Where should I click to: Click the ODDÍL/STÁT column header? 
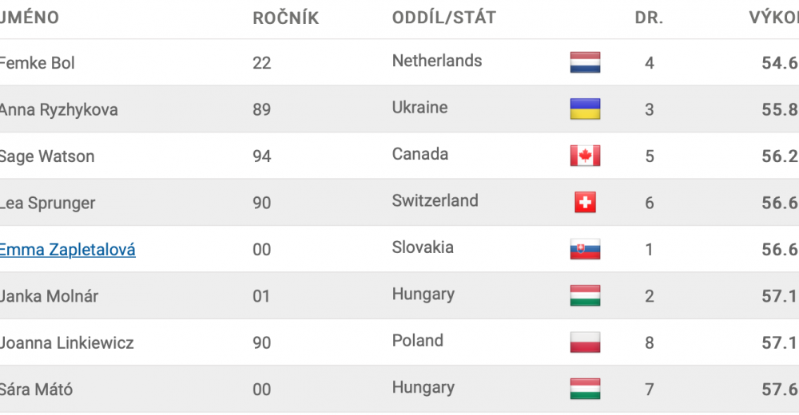[x=443, y=18]
